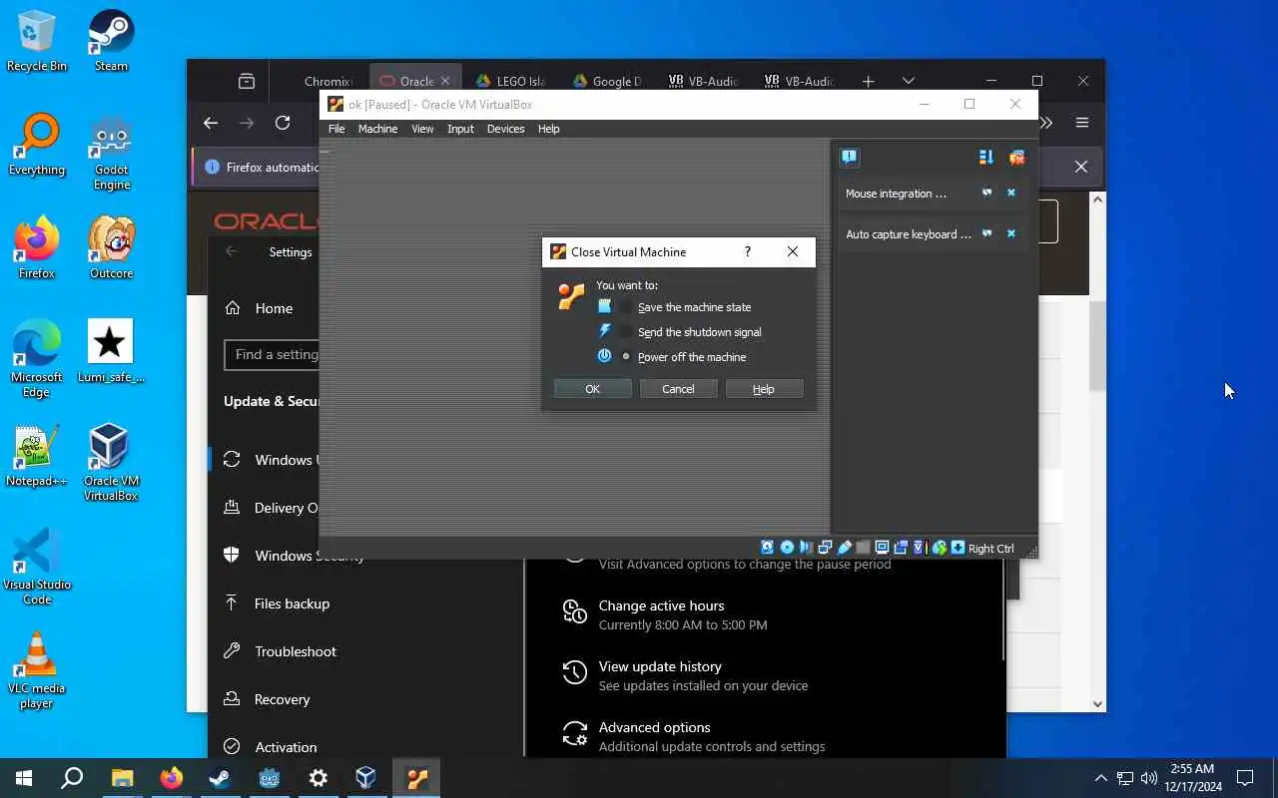1278x798 pixels.
Task: Click the Firefox back arrow button
Action: [x=210, y=123]
